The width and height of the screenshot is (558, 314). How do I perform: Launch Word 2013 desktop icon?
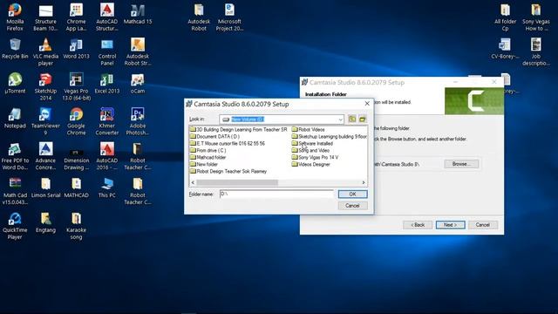click(76, 49)
